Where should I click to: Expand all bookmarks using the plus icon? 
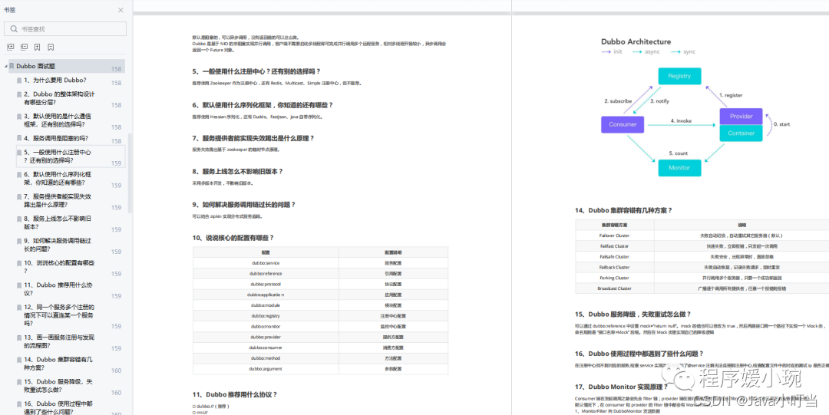pos(10,47)
